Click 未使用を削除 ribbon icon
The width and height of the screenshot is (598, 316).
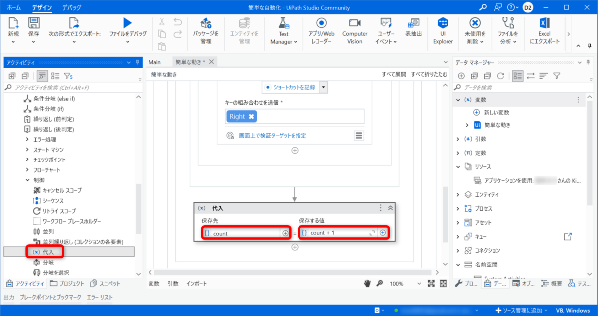(475, 23)
